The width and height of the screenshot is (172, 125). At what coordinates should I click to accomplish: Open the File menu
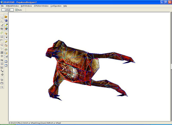(2, 6)
